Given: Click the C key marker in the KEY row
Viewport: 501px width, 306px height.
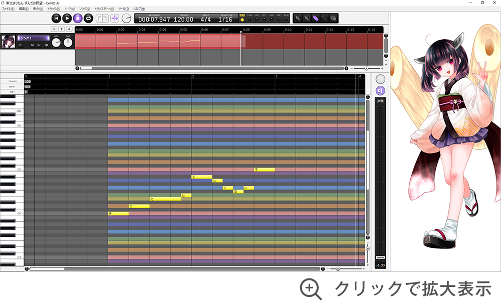Looking at the screenshot, I should pos(26,92).
